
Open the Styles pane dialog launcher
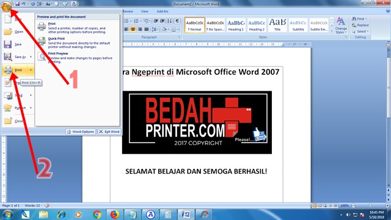(346, 37)
